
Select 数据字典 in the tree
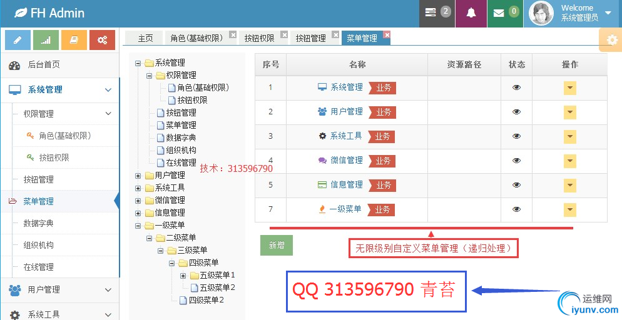click(x=181, y=138)
